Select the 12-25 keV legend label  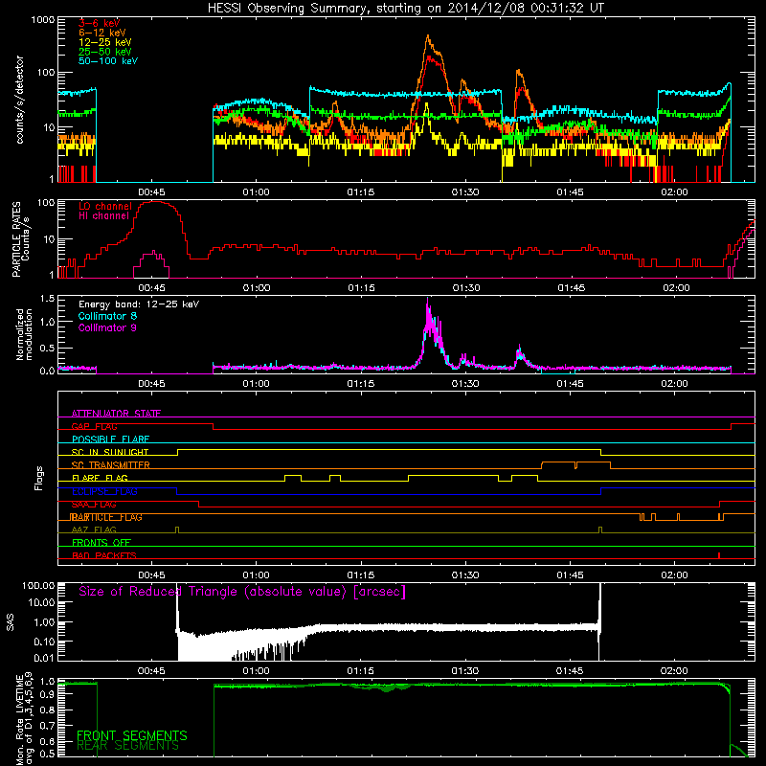[x=105, y=42]
